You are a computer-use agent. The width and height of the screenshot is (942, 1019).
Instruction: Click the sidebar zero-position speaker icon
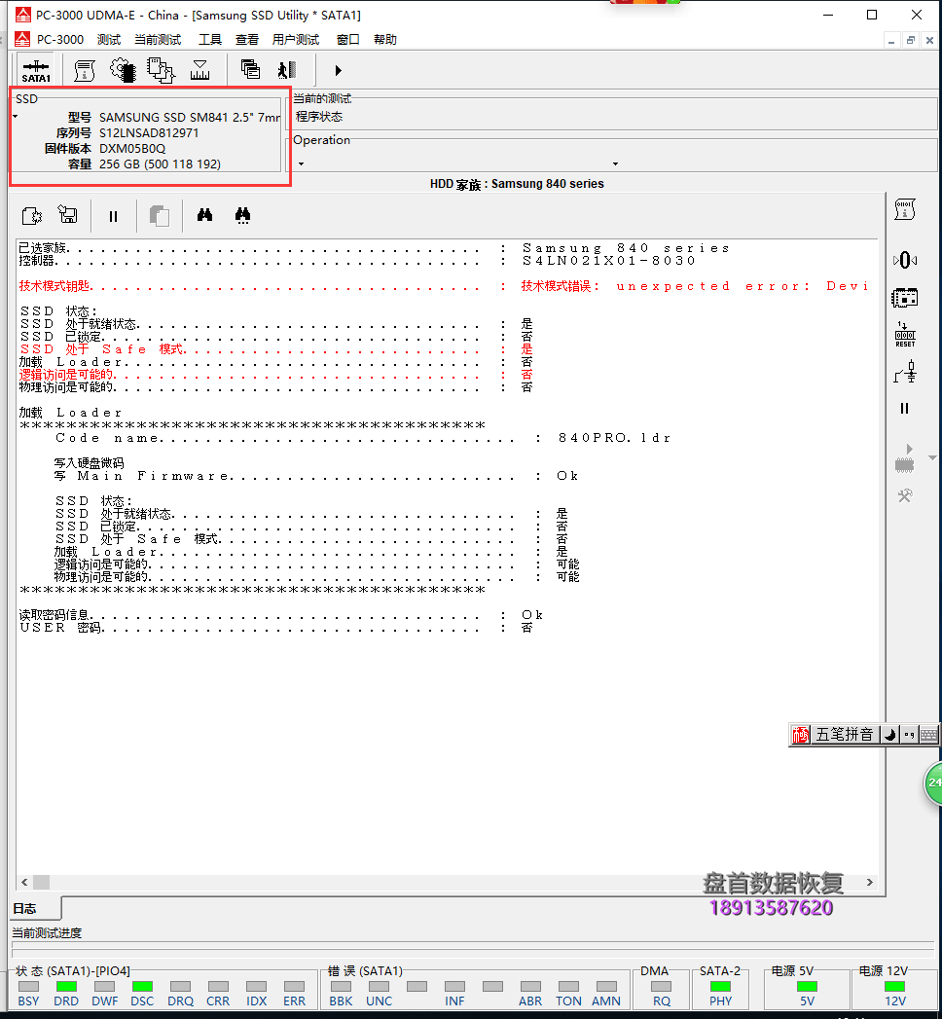point(905,261)
